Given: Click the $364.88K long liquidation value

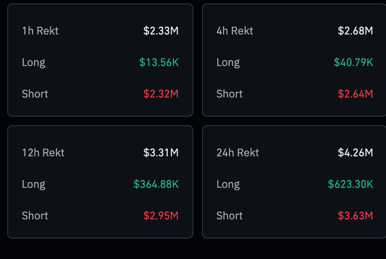Looking at the screenshot, I should 156,184.
